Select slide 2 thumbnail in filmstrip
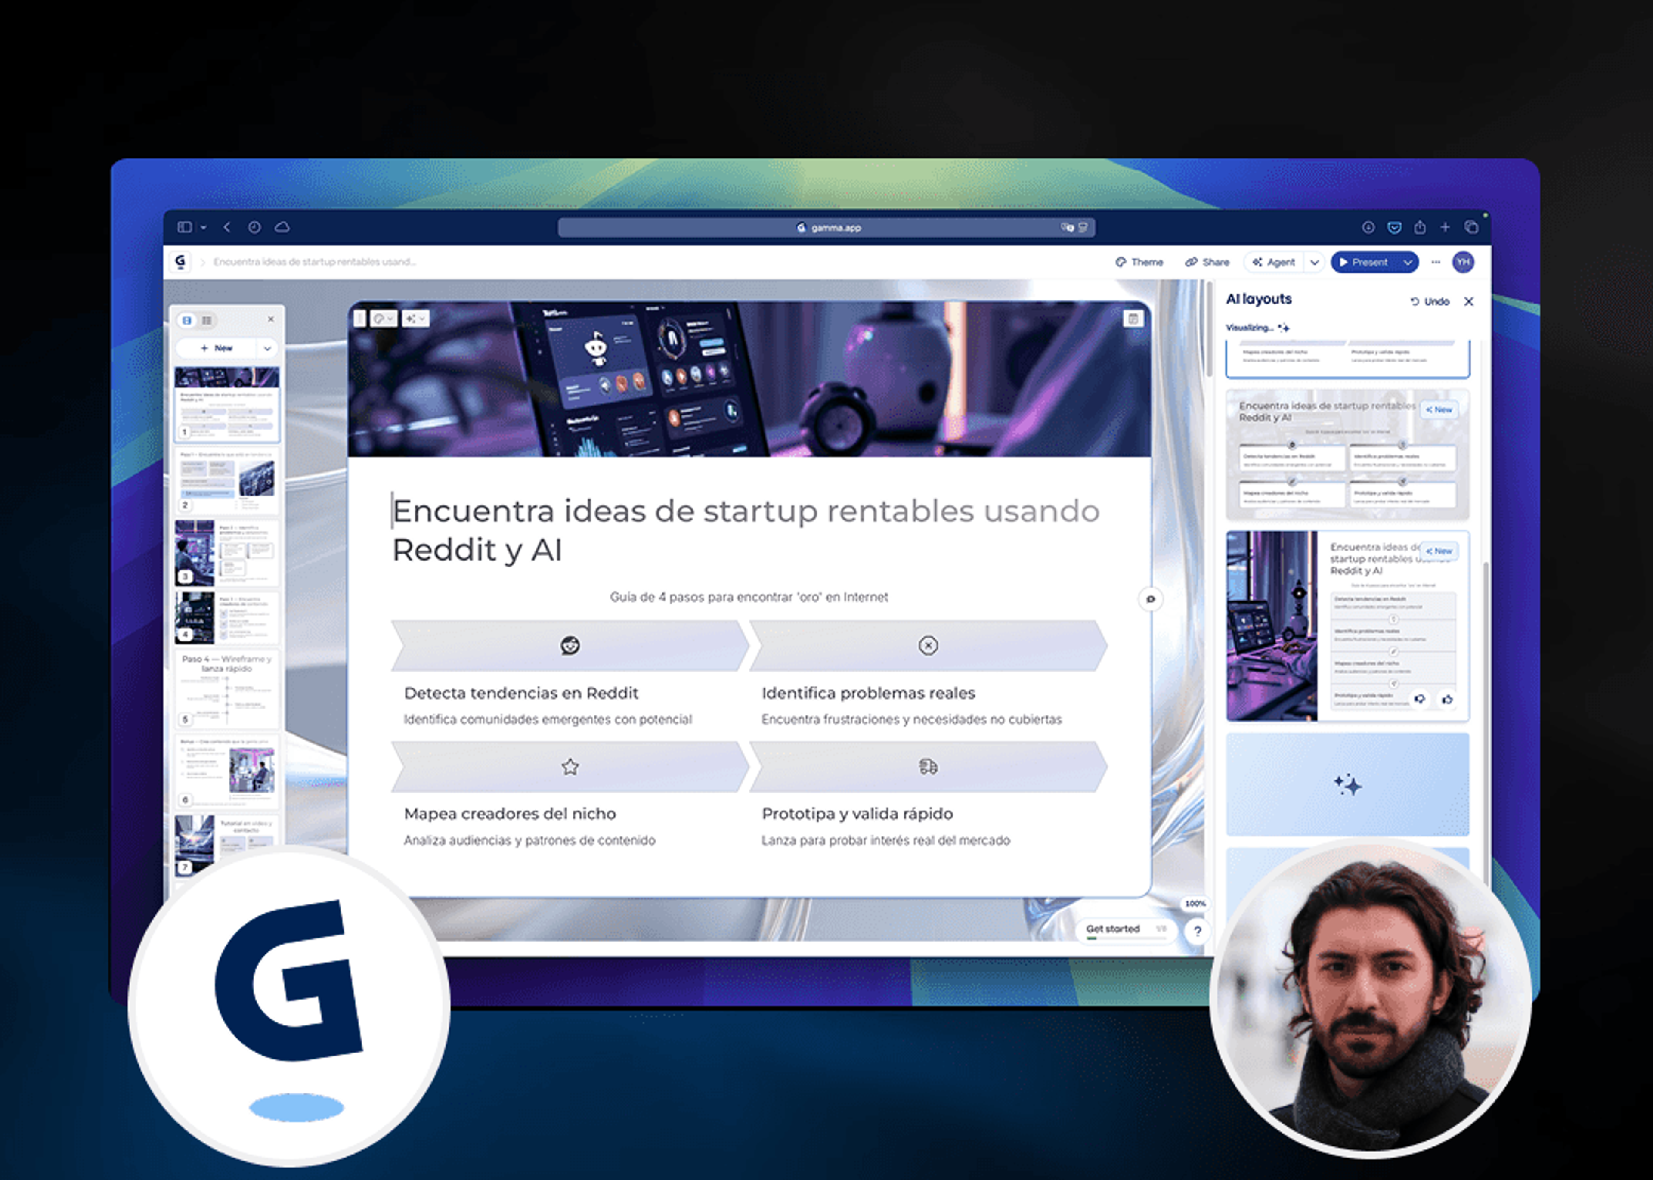This screenshot has height=1180, width=1653. point(227,481)
